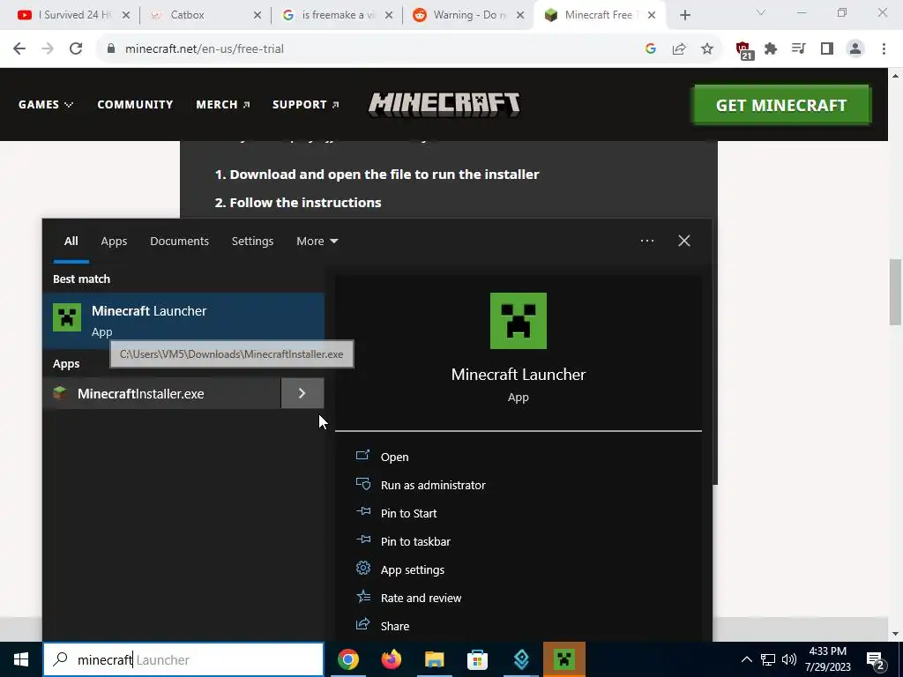Click the Chrome address bar URL
903x677 pixels.
[x=205, y=49]
